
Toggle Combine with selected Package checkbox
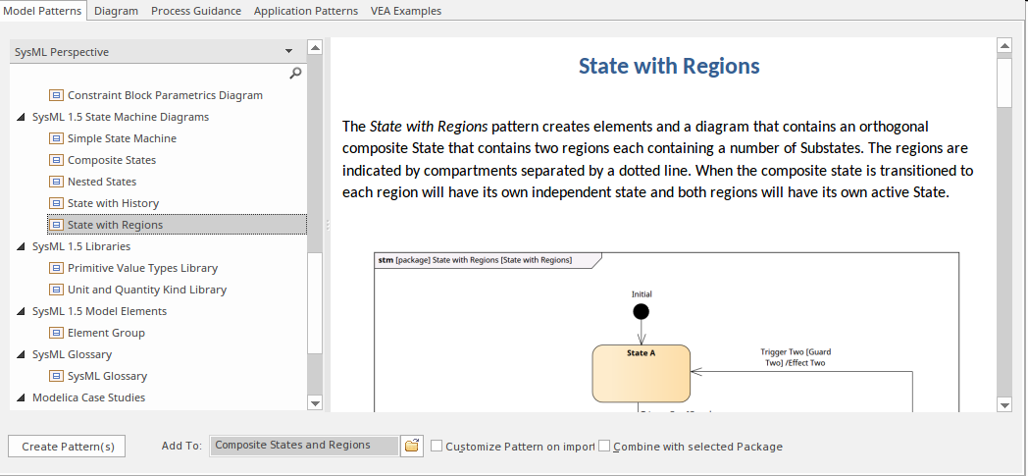tap(604, 446)
